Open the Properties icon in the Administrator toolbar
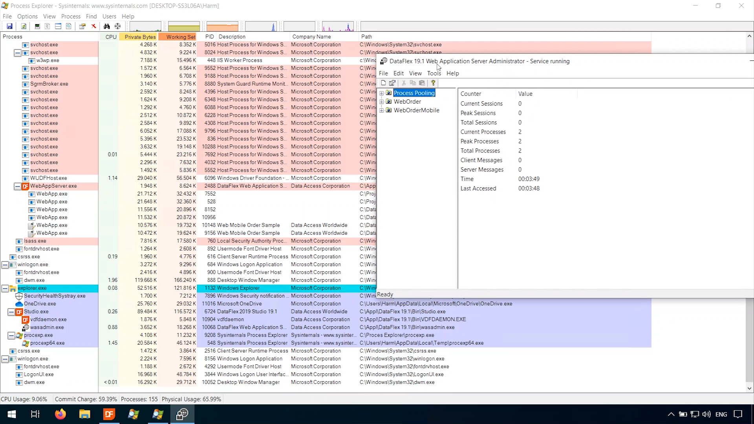 pos(392,83)
